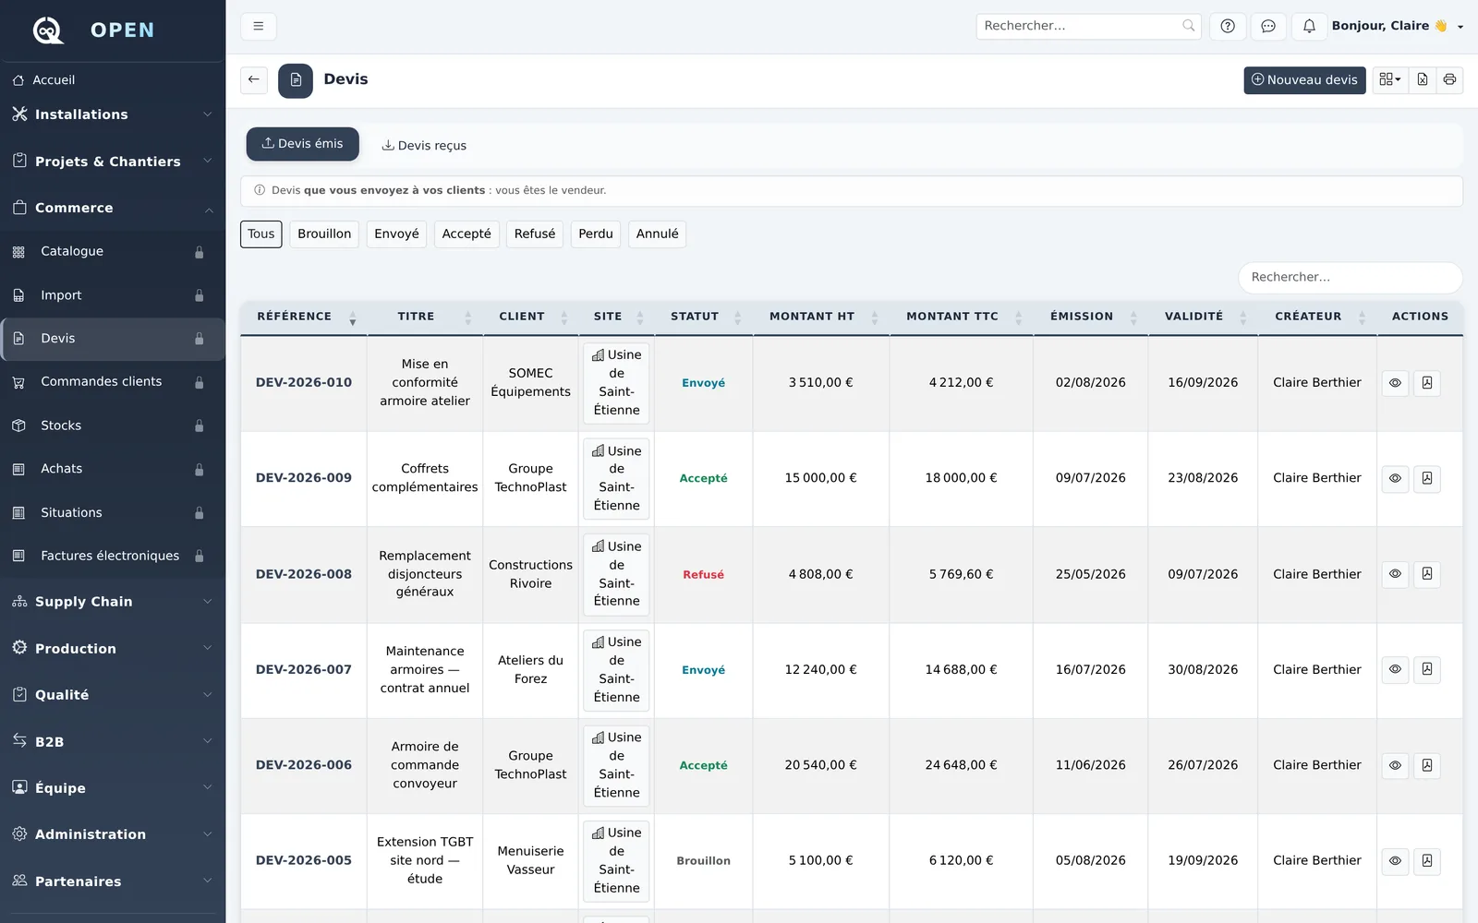Image resolution: width=1478 pixels, height=923 pixels.
Task: Export devis list via file icon
Action: click(1423, 79)
